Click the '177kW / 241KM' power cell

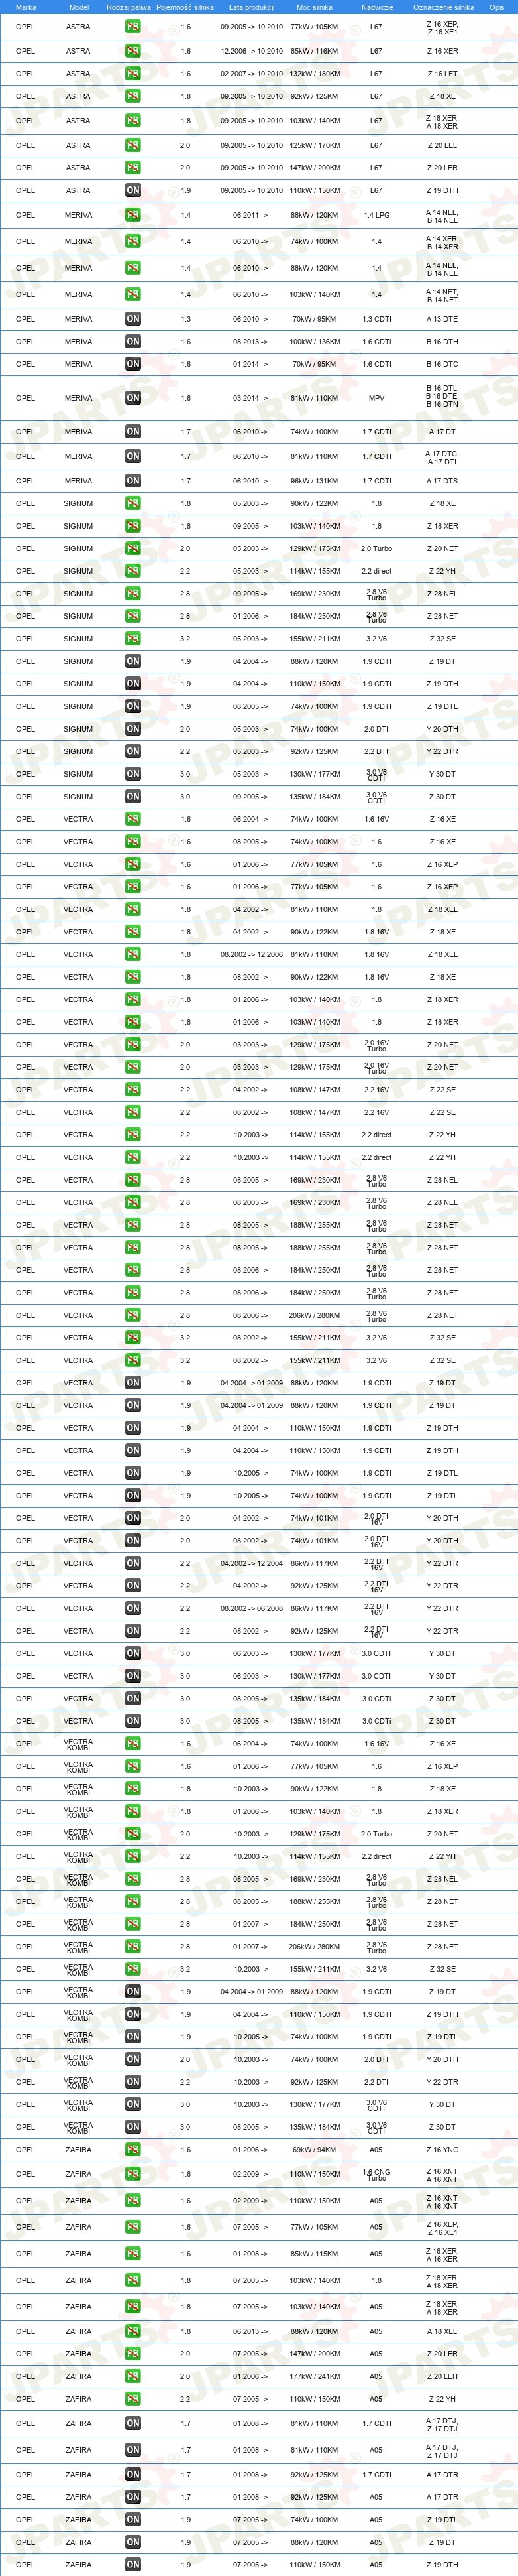315,2376
